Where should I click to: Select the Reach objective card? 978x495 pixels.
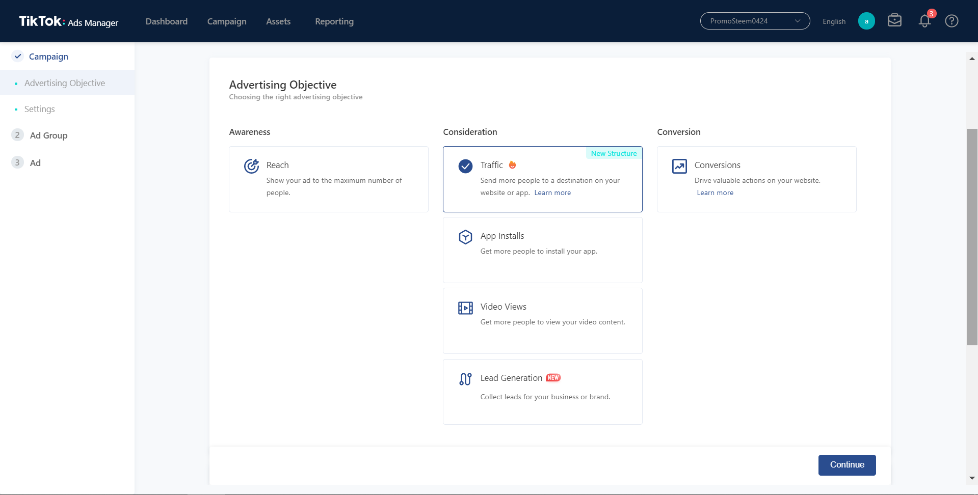click(329, 179)
